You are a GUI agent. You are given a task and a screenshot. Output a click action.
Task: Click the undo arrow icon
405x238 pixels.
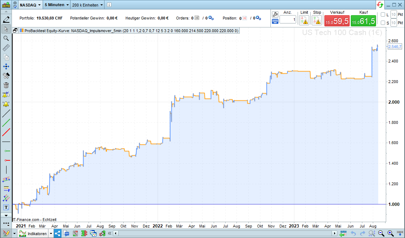[x=353, y=234]
